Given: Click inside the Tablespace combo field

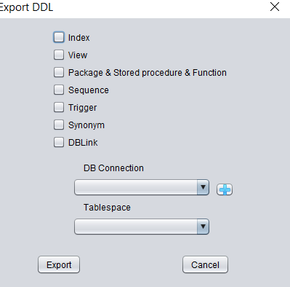Looking at the screenshot, I should tap(142, 227).
